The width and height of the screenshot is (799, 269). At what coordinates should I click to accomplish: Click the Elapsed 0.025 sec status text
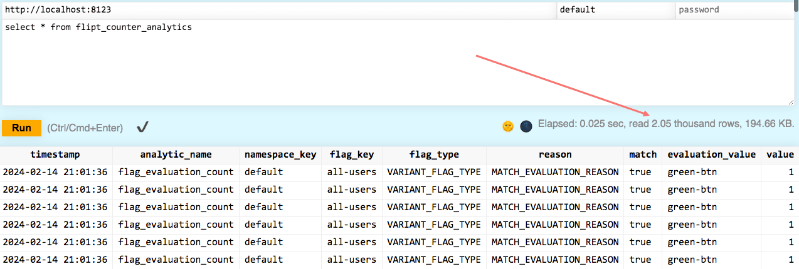[666, 124]
